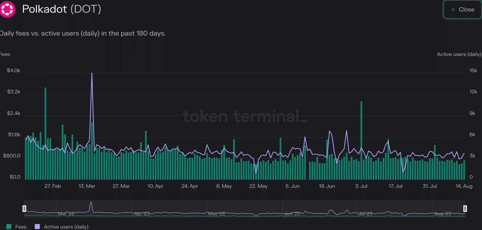Click the Polkadot (DOT) title text

[62, 9]
